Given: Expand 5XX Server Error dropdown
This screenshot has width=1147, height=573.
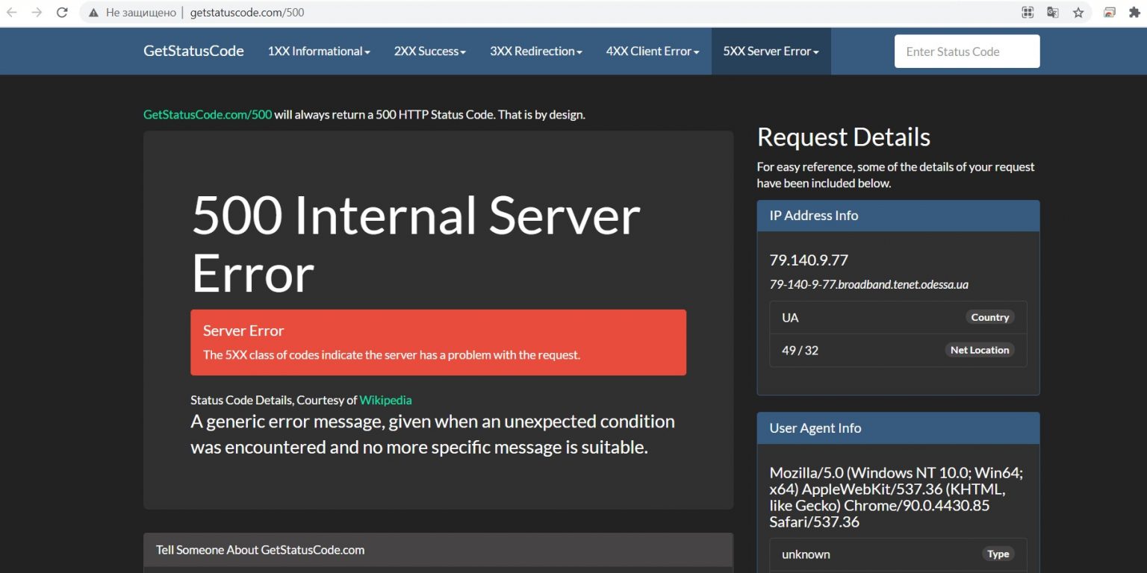Looking at the screenshot, I should pyautogui.click(x=771, y=51).
